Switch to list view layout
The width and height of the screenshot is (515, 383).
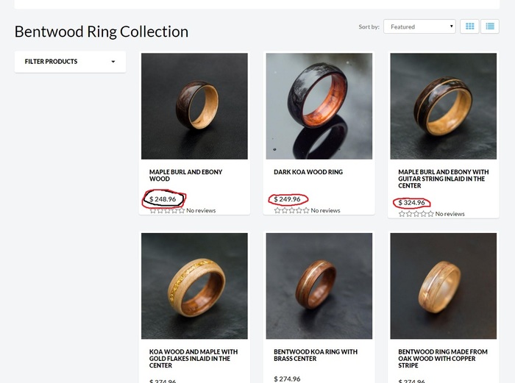[490, 26]
